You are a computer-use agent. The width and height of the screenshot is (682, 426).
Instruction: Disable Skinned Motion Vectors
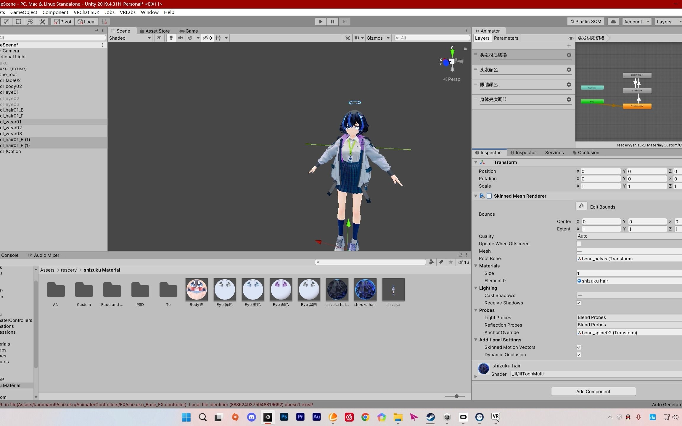tap(579, 347)
